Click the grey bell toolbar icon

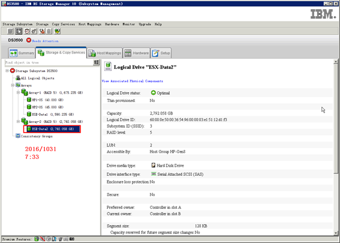(49, 31)
